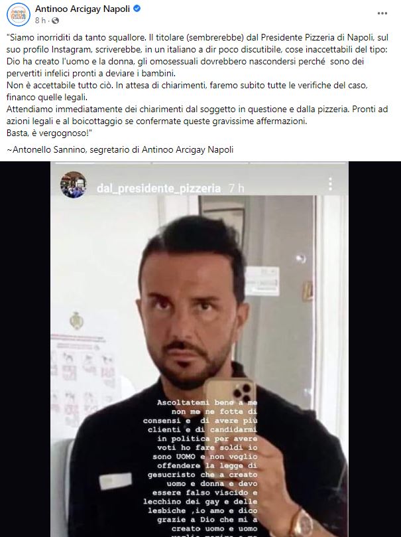Select the dal_presidente_pizzeria username in the story
Image resolution: width=401 pixels, height=537 pixels.
tap(158, 189)
